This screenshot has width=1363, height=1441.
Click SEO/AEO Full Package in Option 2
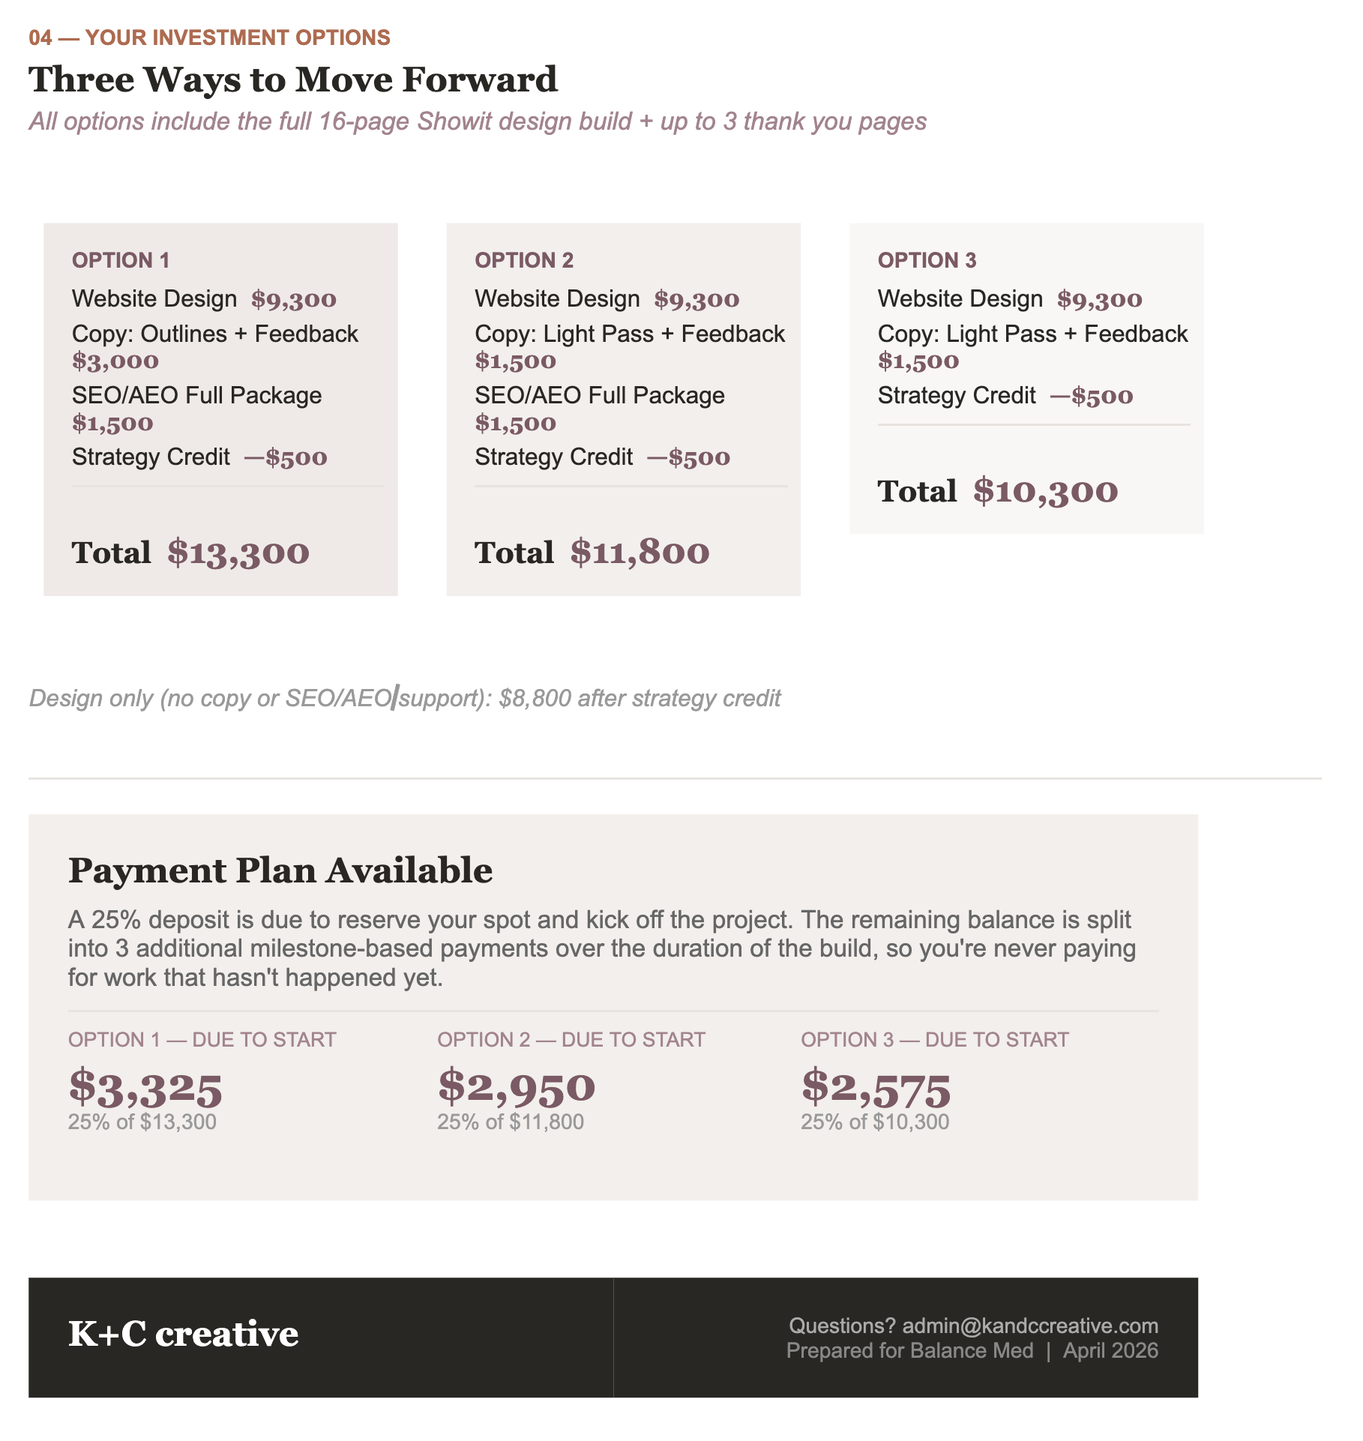click(600, 395)
